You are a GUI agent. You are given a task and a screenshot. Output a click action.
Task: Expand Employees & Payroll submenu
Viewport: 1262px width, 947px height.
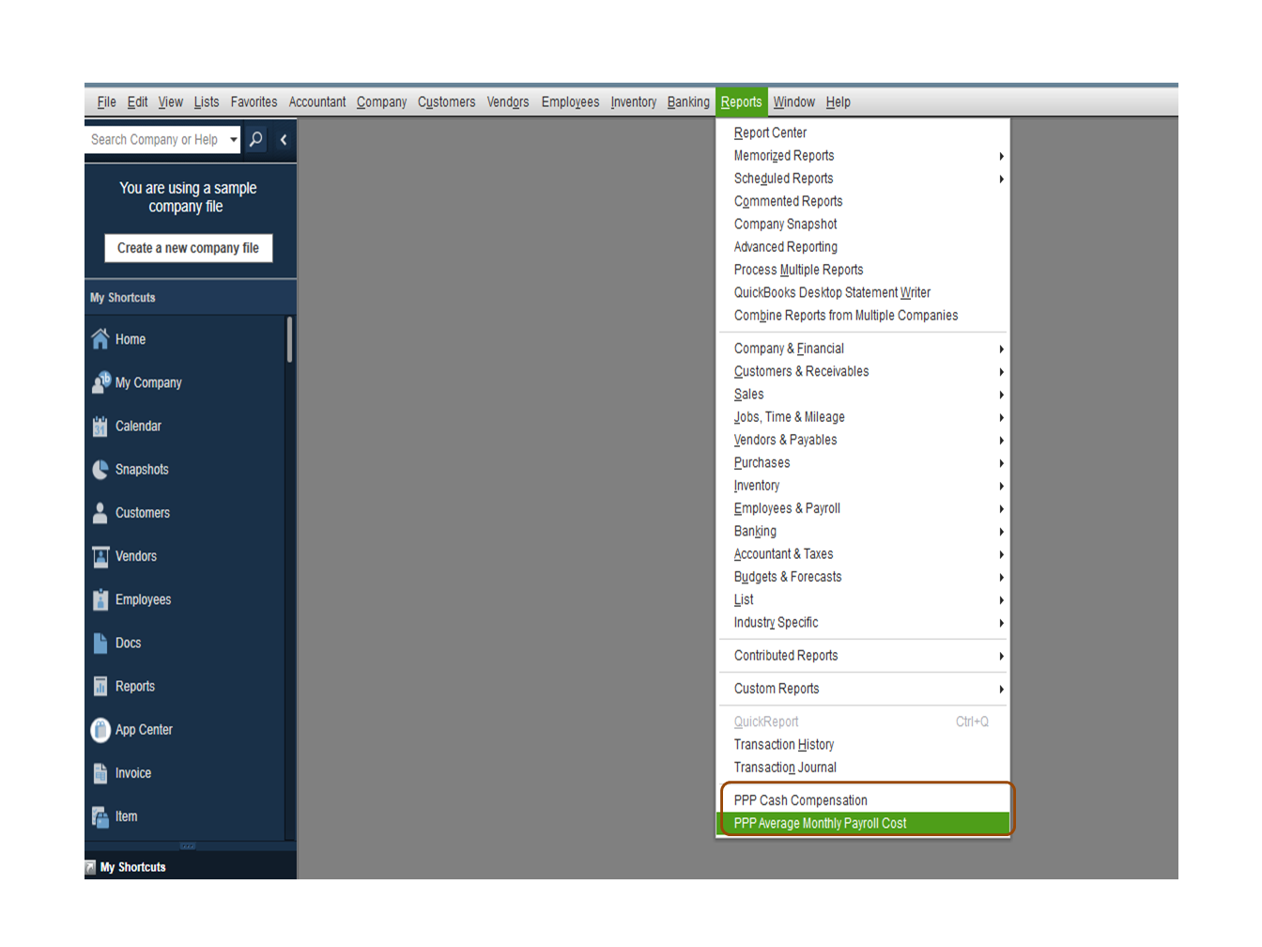1001,508
